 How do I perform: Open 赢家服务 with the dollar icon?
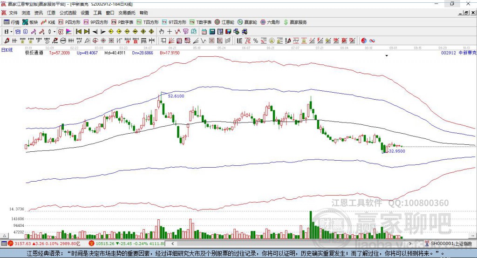295,22
